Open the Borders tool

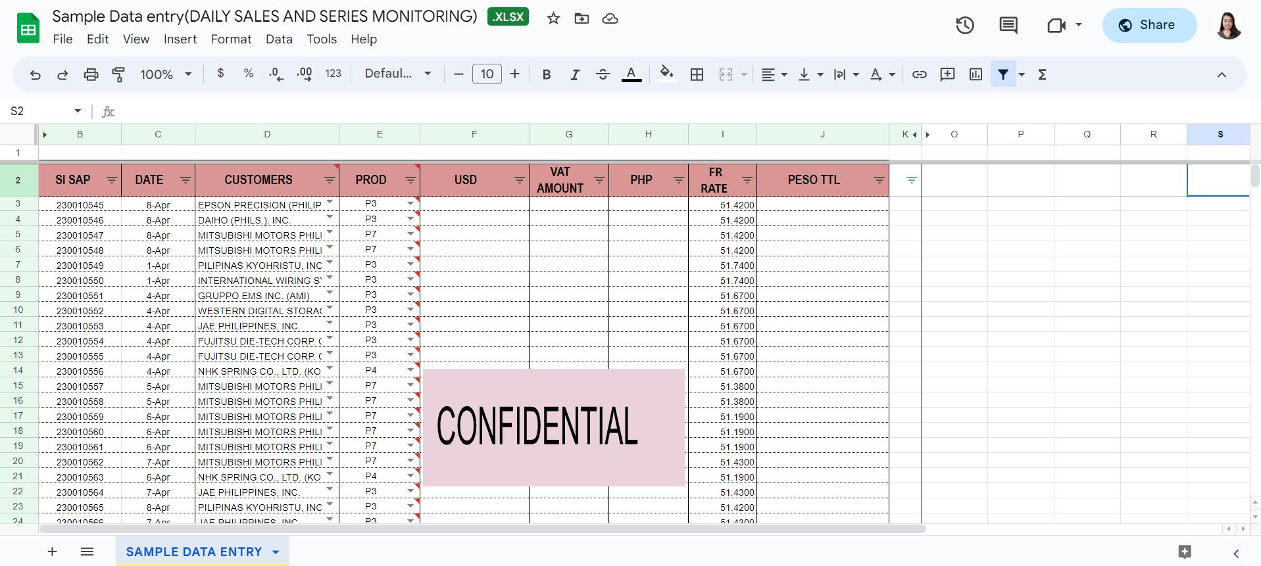point(697,75)
